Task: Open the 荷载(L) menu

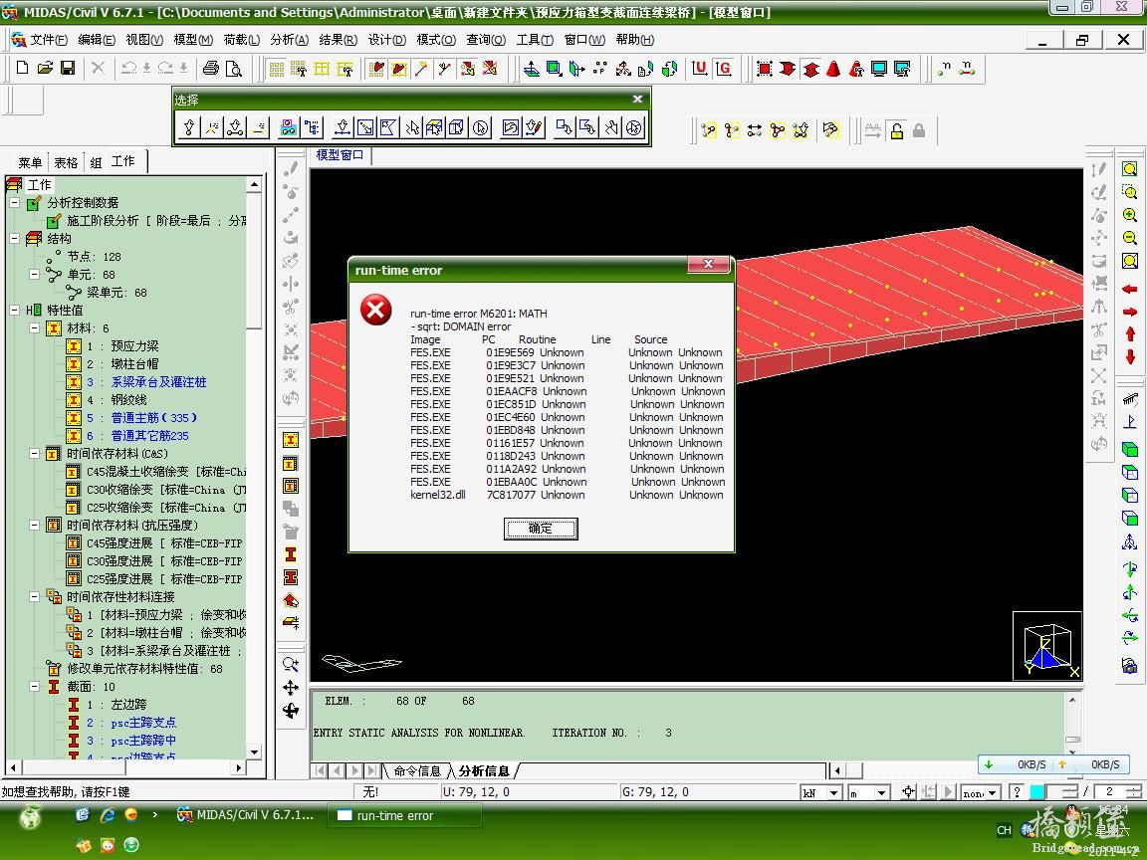Action: point(241,40)
